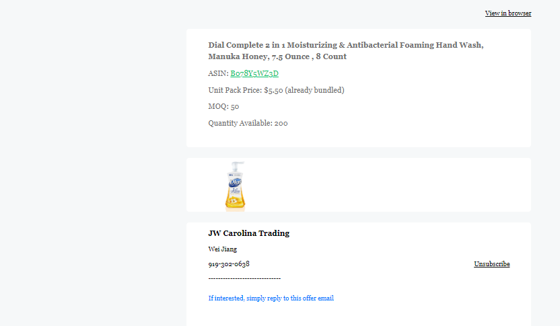This screenshot has height=326, width=560.
Task: Click the Dial logo on the bottle
Action: click(236, 182)
